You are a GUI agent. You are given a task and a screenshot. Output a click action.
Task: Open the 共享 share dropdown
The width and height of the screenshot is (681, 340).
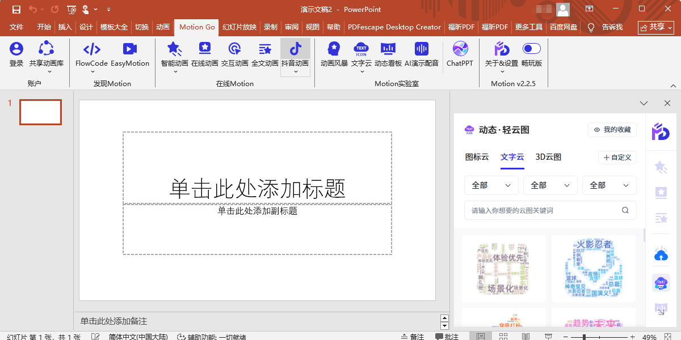(655, 27)
